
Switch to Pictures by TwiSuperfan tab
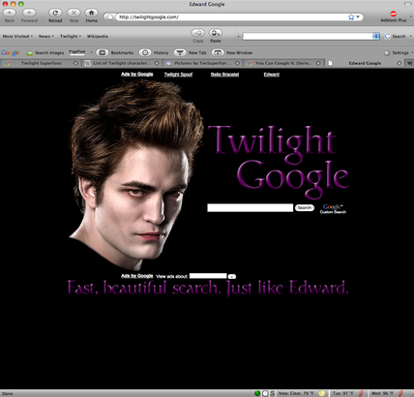[x=202, y=63]
